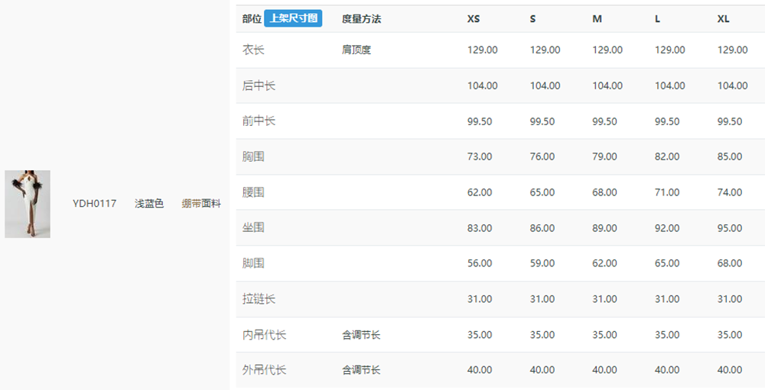Select the XL column header
Viewport: 765px width, 390px height.
pos(723,19)
